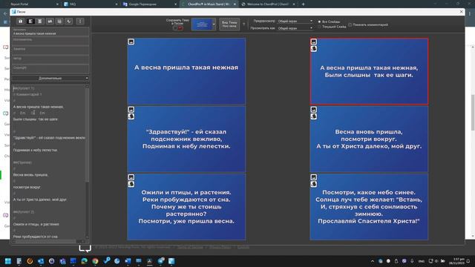The image size is (475, 267).
Task: Open "Просмотреть как" dropdown
Action: pyautogui.click(x=295, y=28)
